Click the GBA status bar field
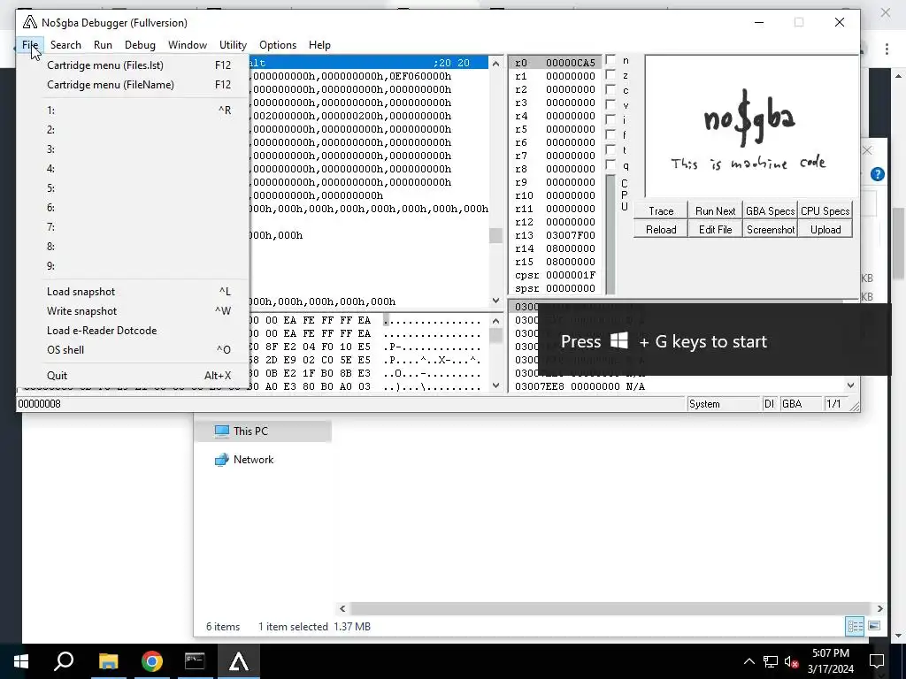 [801, 403]
